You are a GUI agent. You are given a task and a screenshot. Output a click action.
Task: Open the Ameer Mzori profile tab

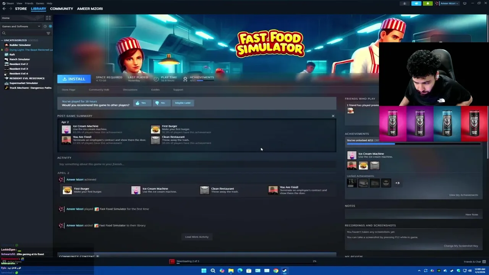(x=90, y=8)
